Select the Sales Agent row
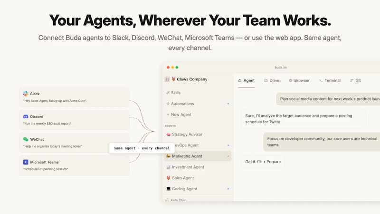Image resolution: width=380 pixels, height=214 pixels. tap(198, 178)
